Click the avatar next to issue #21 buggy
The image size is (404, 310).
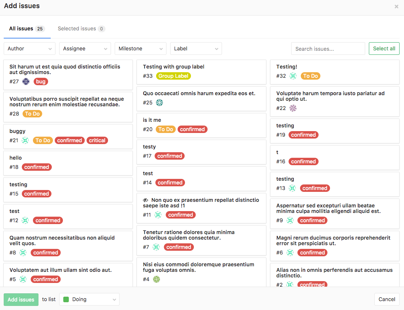click(x=25, y=140)
